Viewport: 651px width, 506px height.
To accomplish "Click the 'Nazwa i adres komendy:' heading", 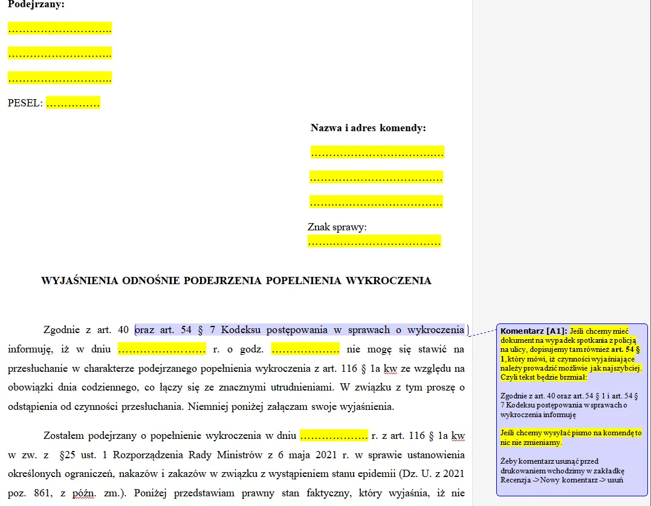I will (x=368, y=128).
